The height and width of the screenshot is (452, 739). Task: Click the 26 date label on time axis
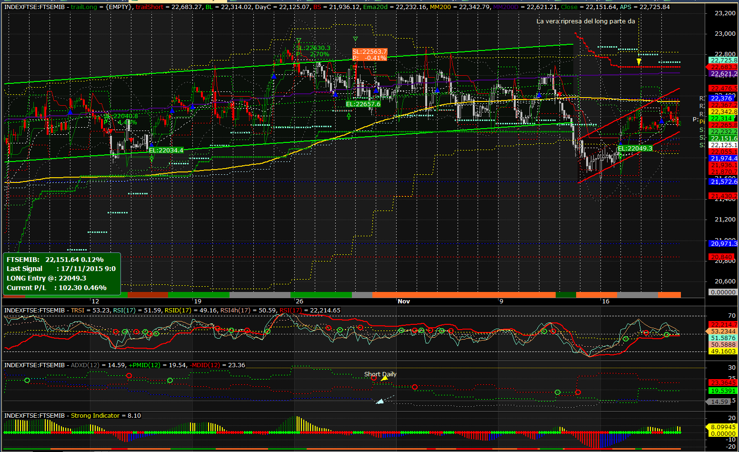click(299, 301)
